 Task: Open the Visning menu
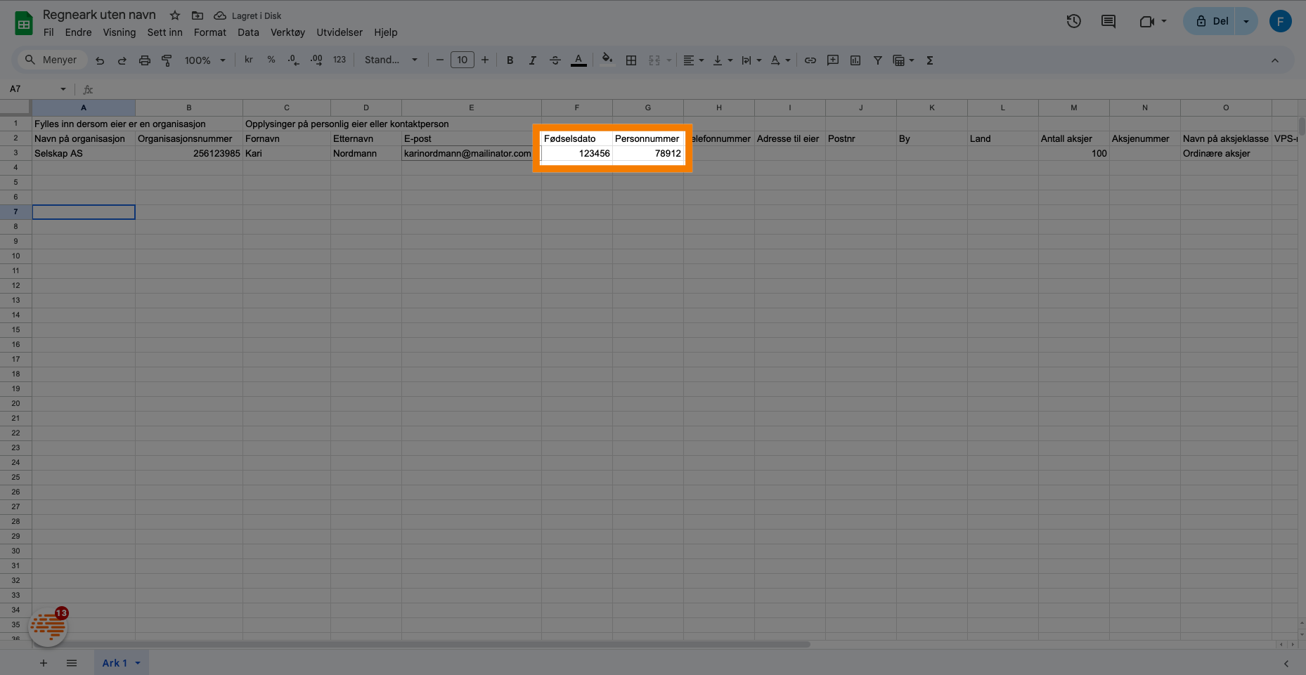[x=119, y=32]
